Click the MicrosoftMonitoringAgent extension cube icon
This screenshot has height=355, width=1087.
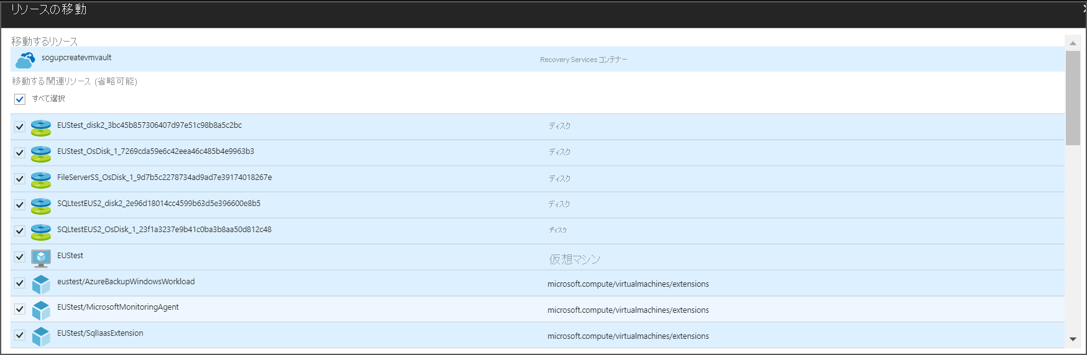[41, 310]
